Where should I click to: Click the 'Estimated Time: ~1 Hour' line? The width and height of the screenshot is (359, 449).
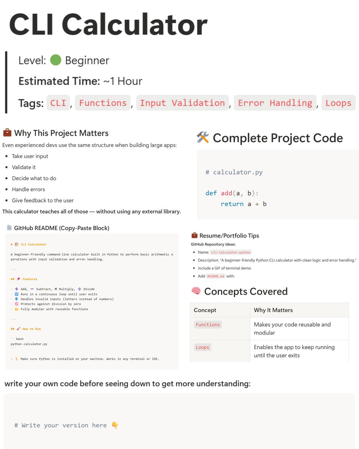click(80, 81)
